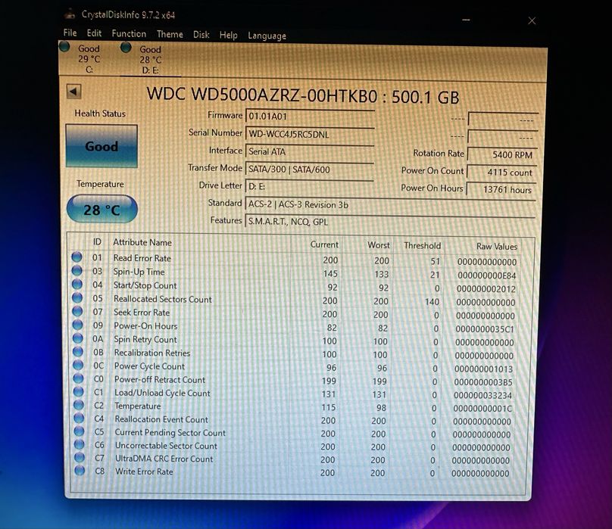Click the Raw Values column header
The image size is (612, 529).
point(497,247)
